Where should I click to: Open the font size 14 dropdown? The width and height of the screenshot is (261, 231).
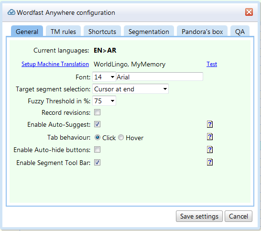(104, 77)
